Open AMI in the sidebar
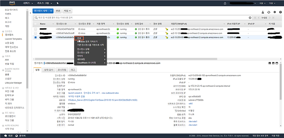The image size is (284, 138). coord(7,60)
